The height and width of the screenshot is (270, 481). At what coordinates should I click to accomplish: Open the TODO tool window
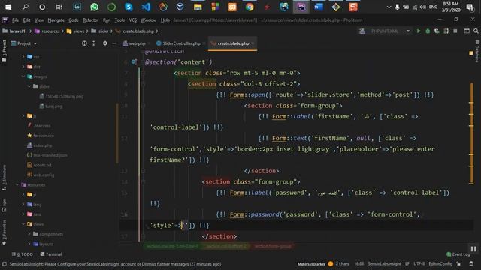(x=23, y=254)
